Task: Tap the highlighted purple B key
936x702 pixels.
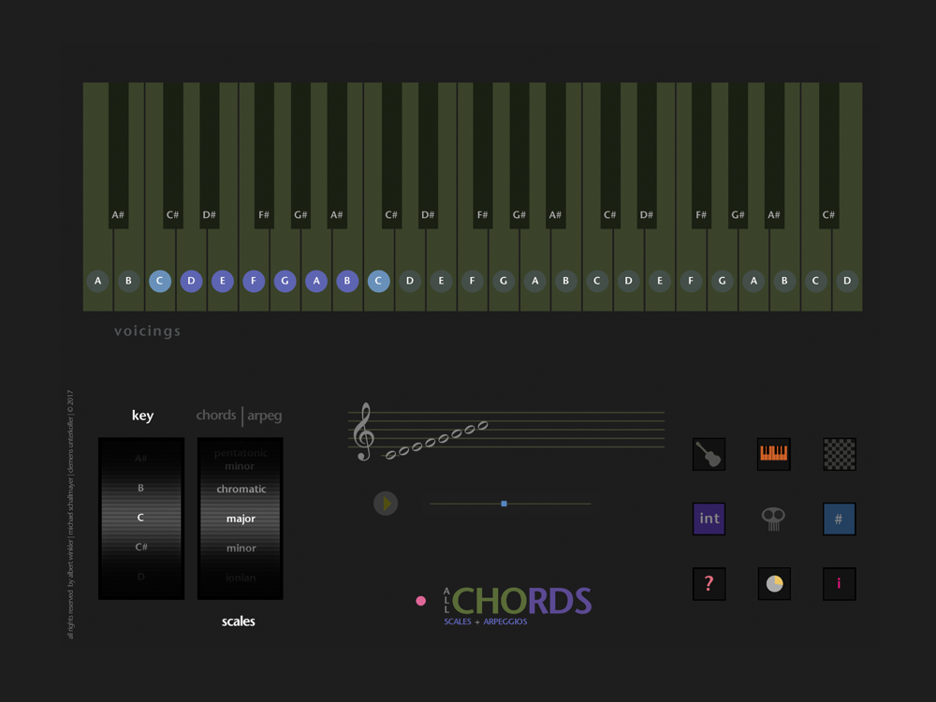Action: pos(347,281)
